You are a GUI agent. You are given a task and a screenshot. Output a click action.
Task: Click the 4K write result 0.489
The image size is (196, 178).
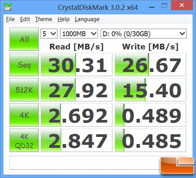point(150,115)
